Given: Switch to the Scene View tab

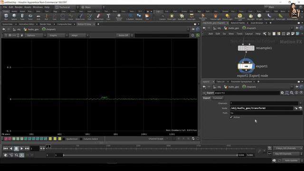Looking at the screenshot, I should point(8,24).
